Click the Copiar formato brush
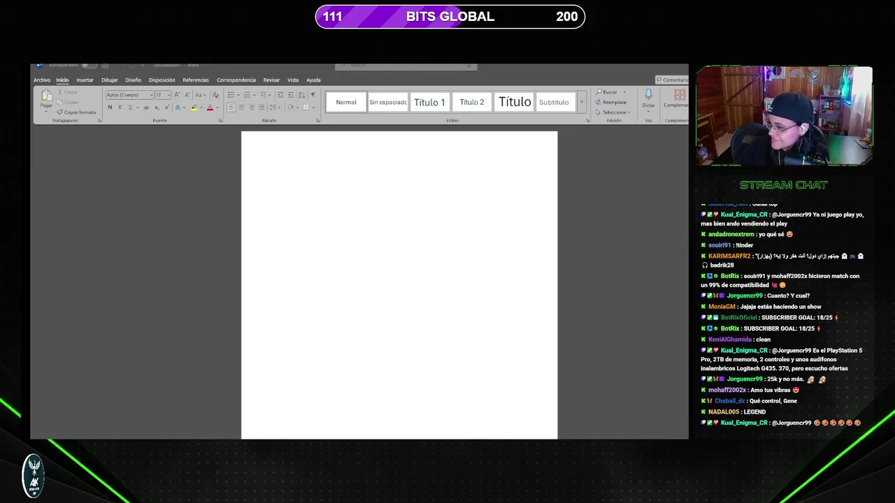The width and height of the screenshot is (895, 503). [x=76, y=112]
